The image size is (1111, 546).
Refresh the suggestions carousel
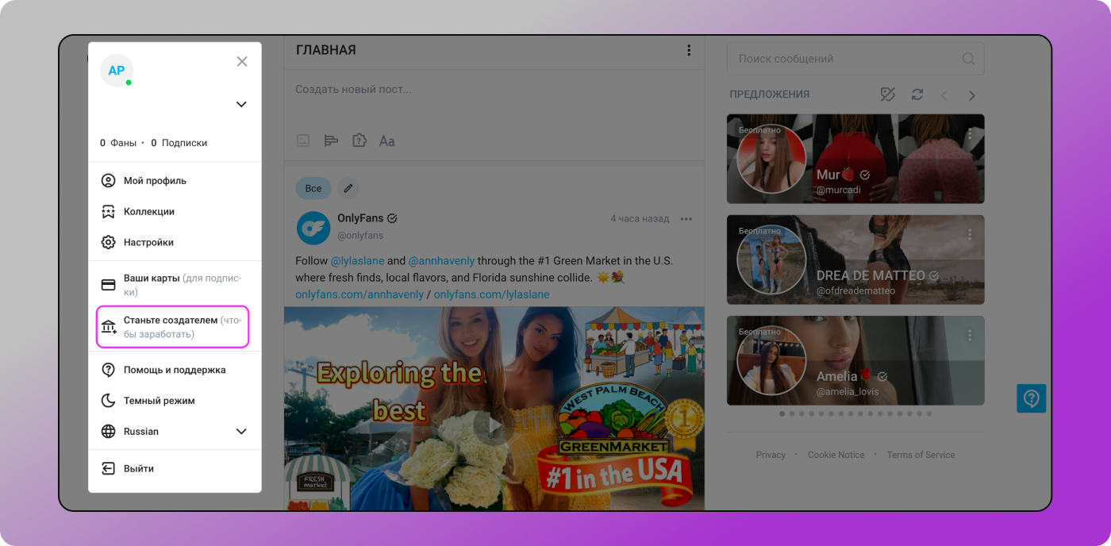917,94
